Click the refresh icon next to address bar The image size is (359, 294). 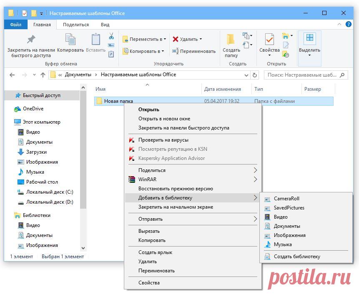click(255, 75)
